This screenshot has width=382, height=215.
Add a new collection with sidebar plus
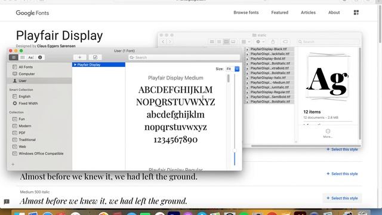[13, 164]
